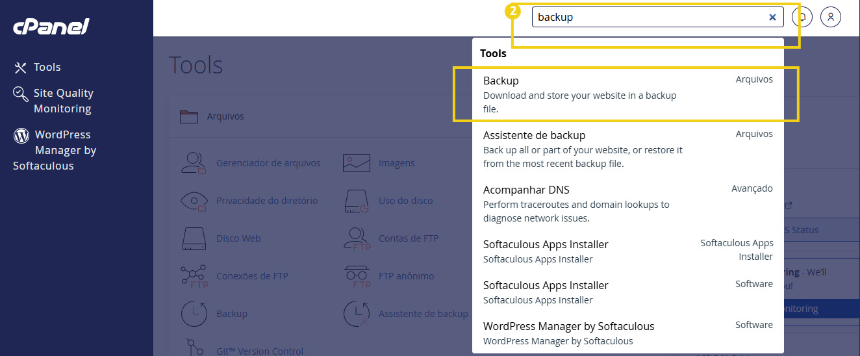Select the Assistente de backup search result
Viewport: 860px width, 356px height.
(x=627, y=149)
